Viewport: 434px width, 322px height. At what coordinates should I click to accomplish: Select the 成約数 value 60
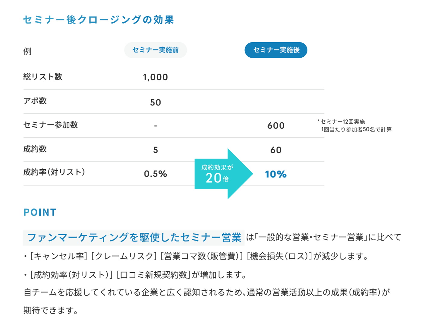(x=276, y=150)
